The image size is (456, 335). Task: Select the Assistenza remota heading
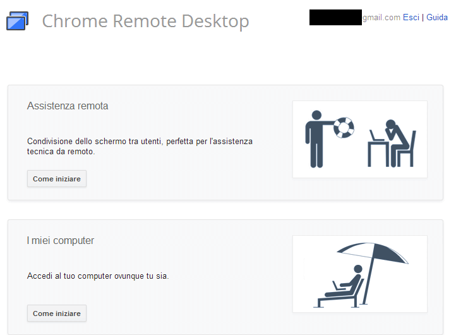point(68,106)
